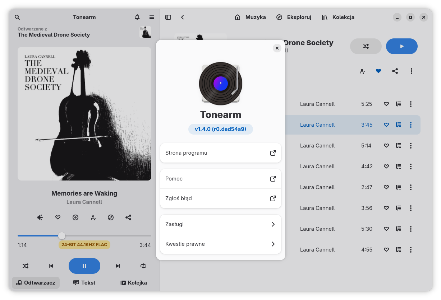Go back with the left arrow

pyautogui.click(x=183, y=17)
